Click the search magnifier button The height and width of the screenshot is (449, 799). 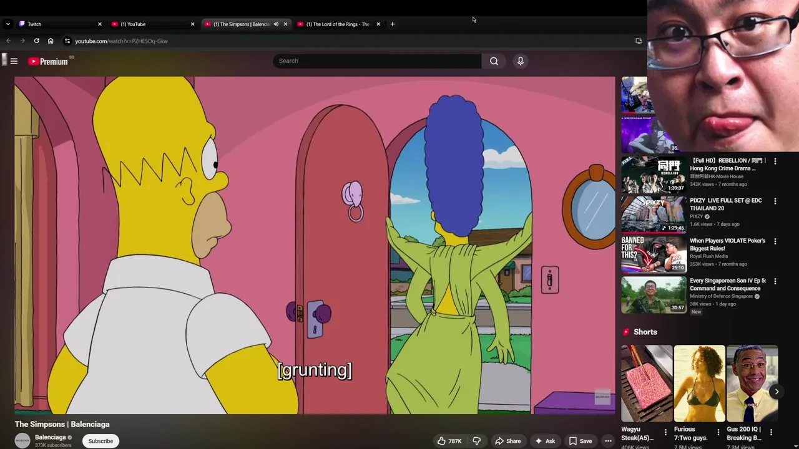[x=494, y=61]
